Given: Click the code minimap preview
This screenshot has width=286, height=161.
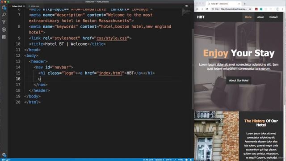Looking at the screenshot, I should 186,12.
